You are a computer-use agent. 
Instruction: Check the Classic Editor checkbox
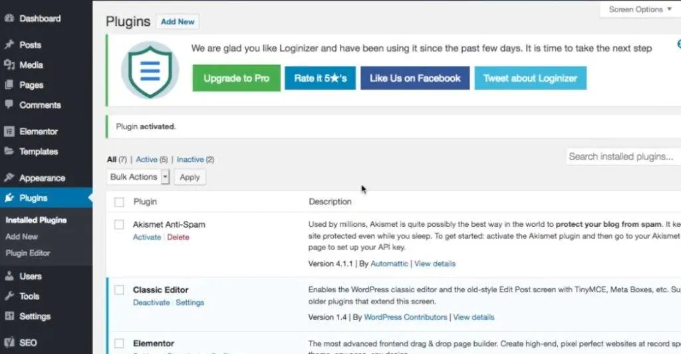(x=119, y=289)
